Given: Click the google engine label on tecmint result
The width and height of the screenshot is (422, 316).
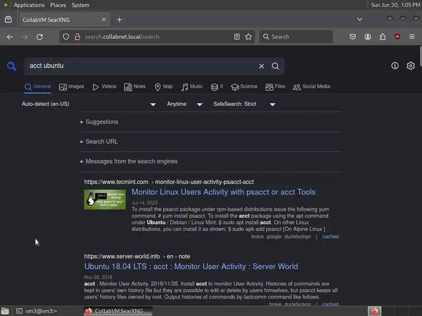Looking at the screenshot, I should (x=274, y=237).
